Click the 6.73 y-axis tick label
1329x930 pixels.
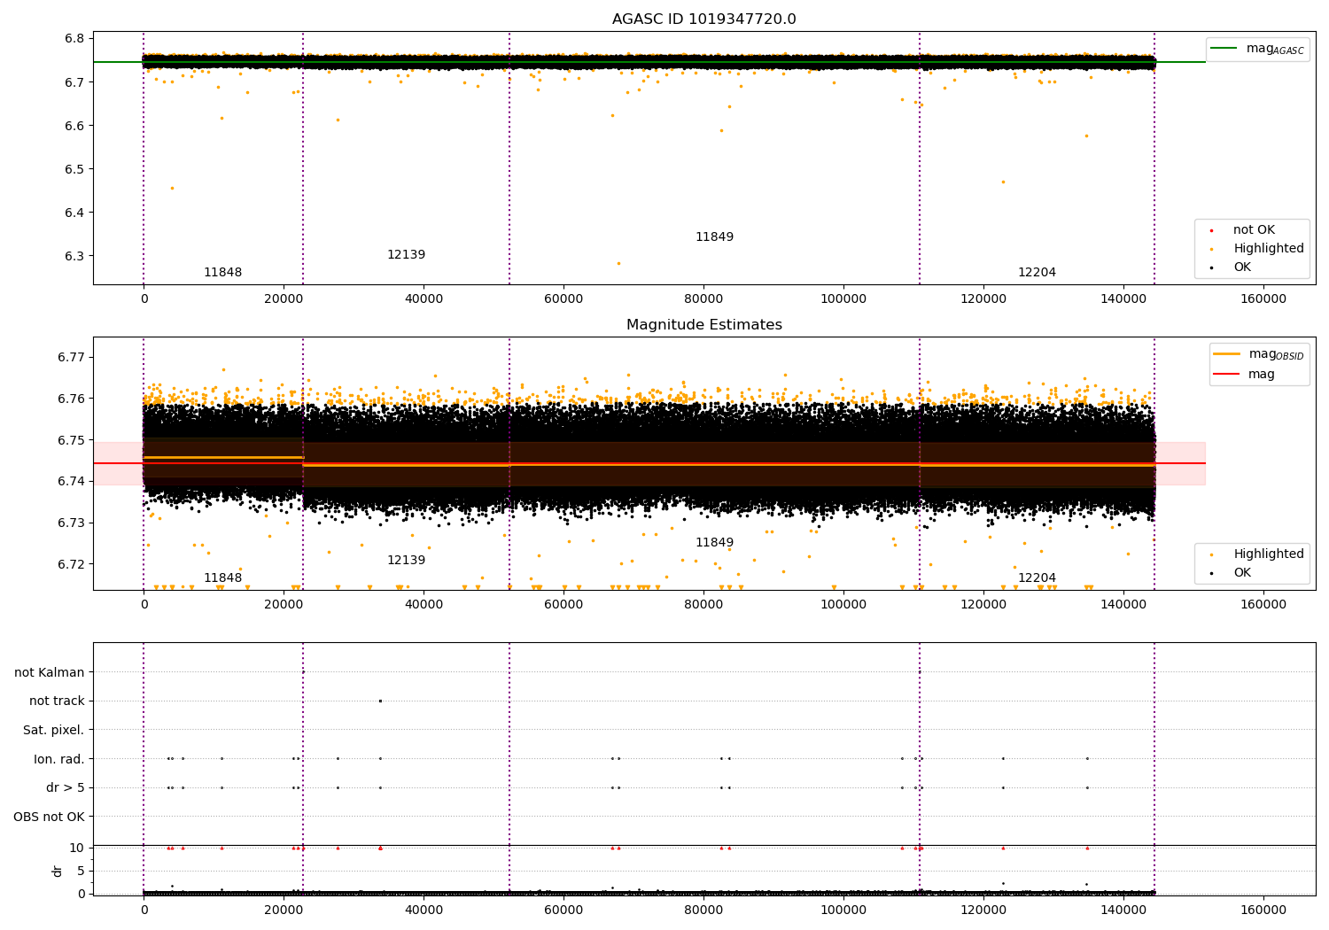[x=71, y=523]
